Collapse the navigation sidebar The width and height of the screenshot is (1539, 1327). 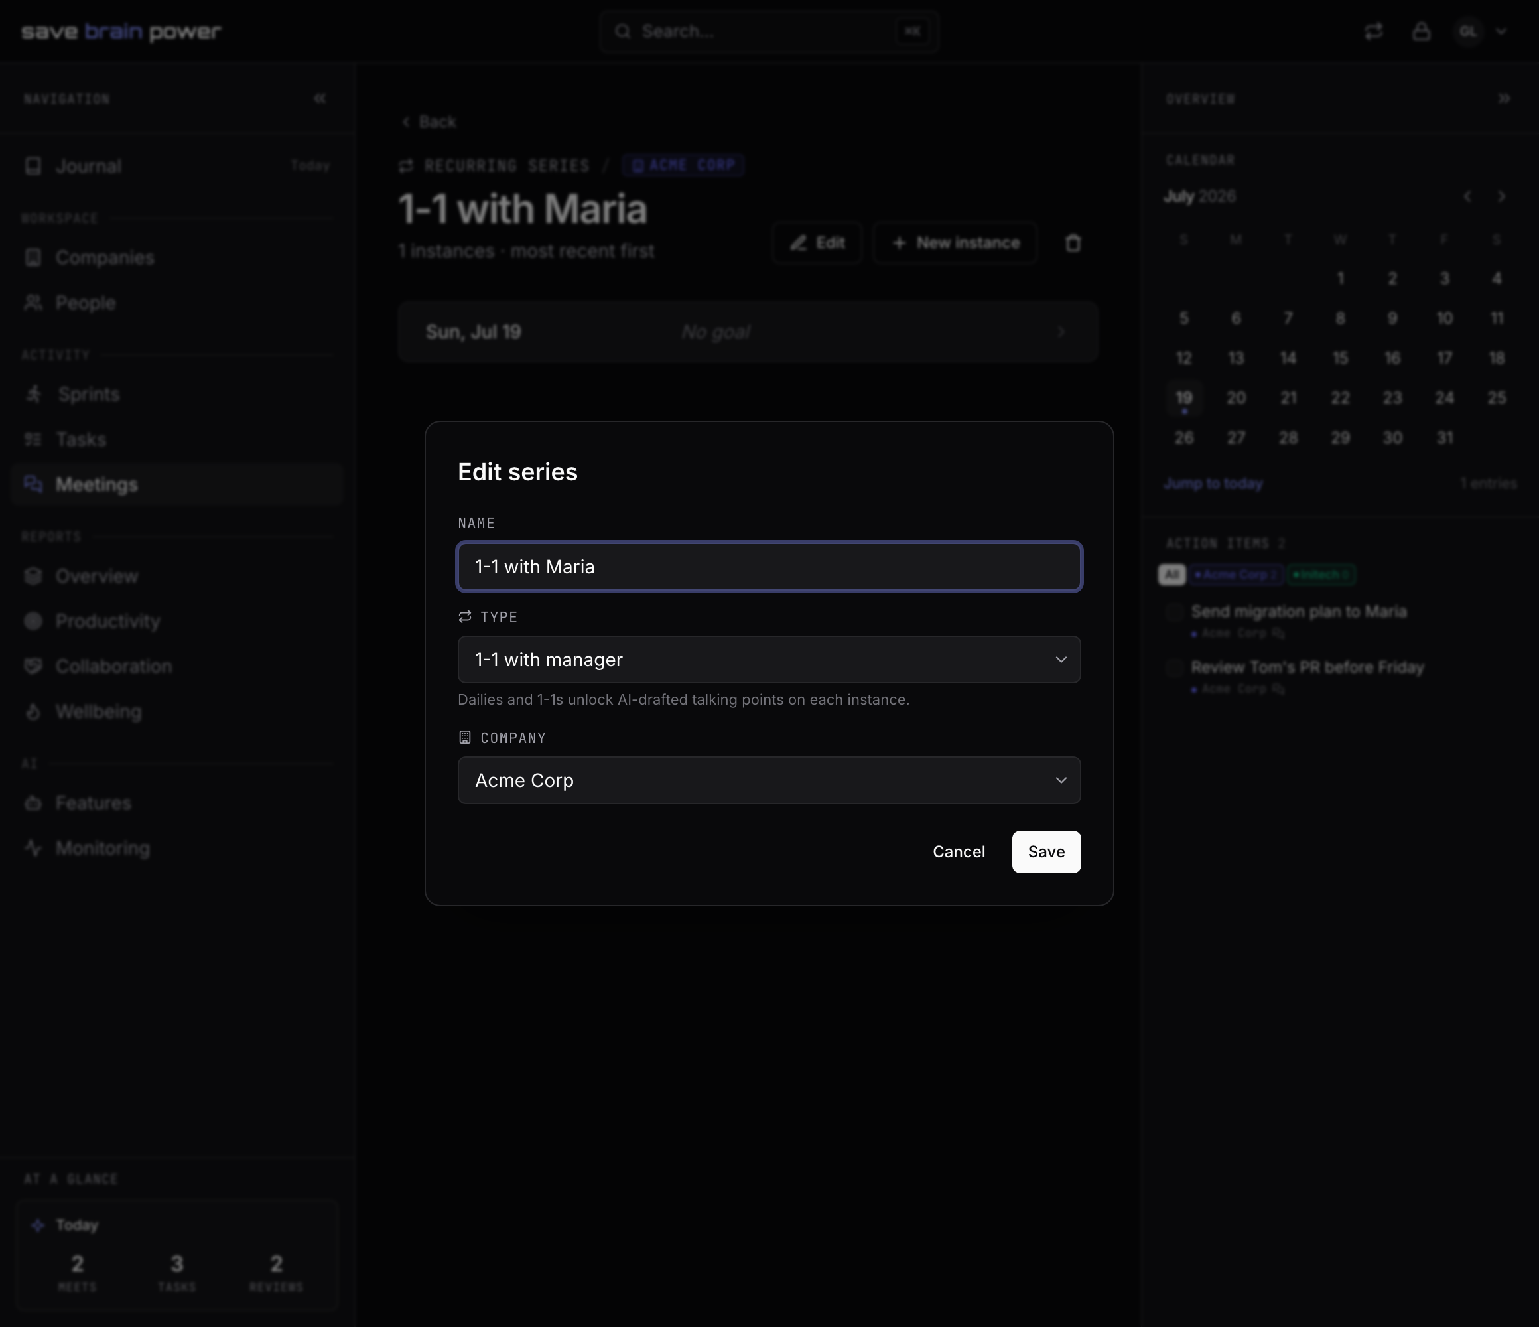320,98
